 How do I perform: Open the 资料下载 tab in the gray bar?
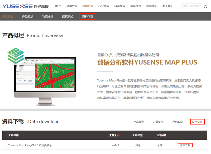tap(88, 16)
